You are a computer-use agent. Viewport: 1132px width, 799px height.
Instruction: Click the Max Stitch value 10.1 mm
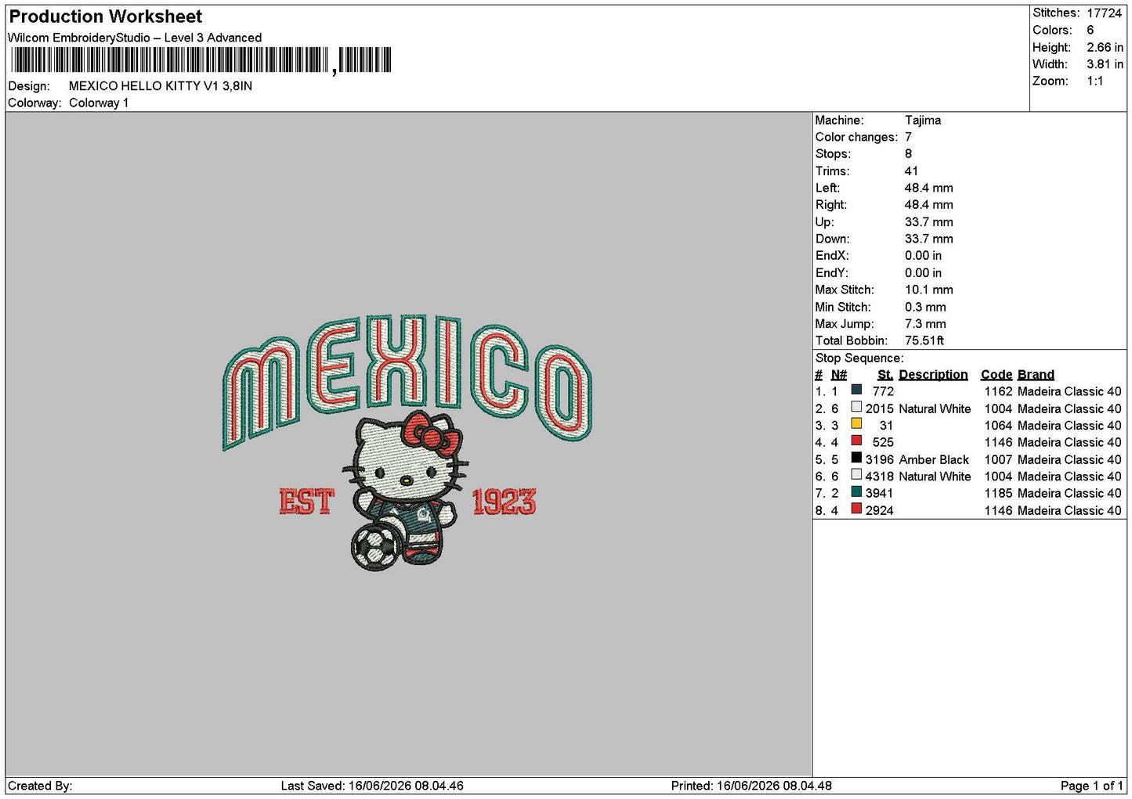click(929, 290)
